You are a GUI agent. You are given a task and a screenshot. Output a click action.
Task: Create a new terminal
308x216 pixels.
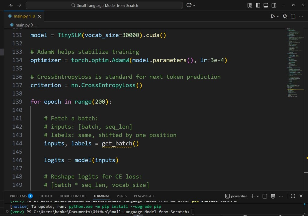click(x=253, y=196)
